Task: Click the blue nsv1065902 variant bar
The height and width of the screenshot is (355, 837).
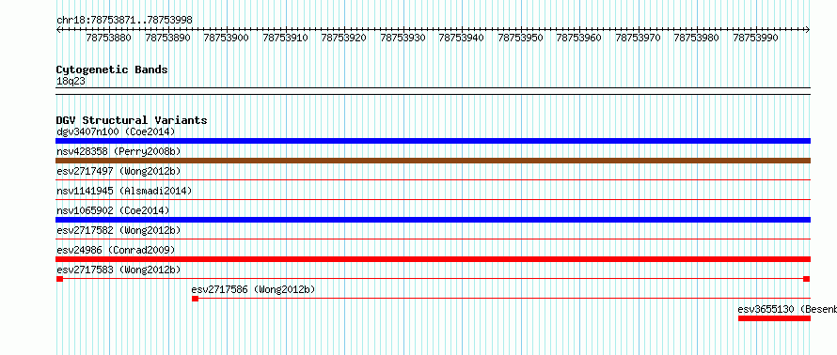Action: (x=434, y=220)
